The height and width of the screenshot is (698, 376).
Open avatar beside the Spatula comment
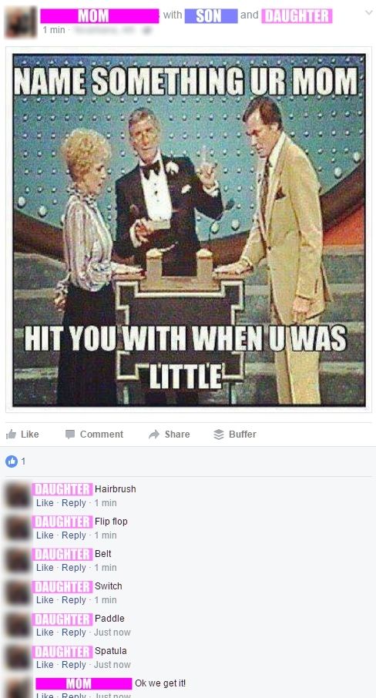[18, 657]
